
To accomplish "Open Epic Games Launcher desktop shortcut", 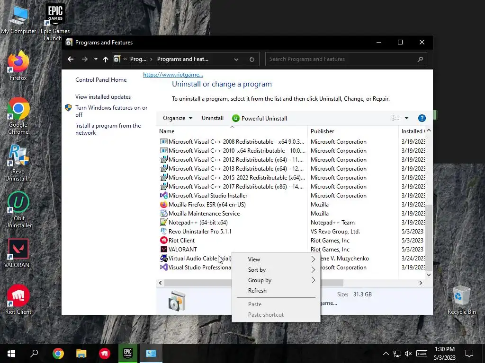I will (55, 22).
